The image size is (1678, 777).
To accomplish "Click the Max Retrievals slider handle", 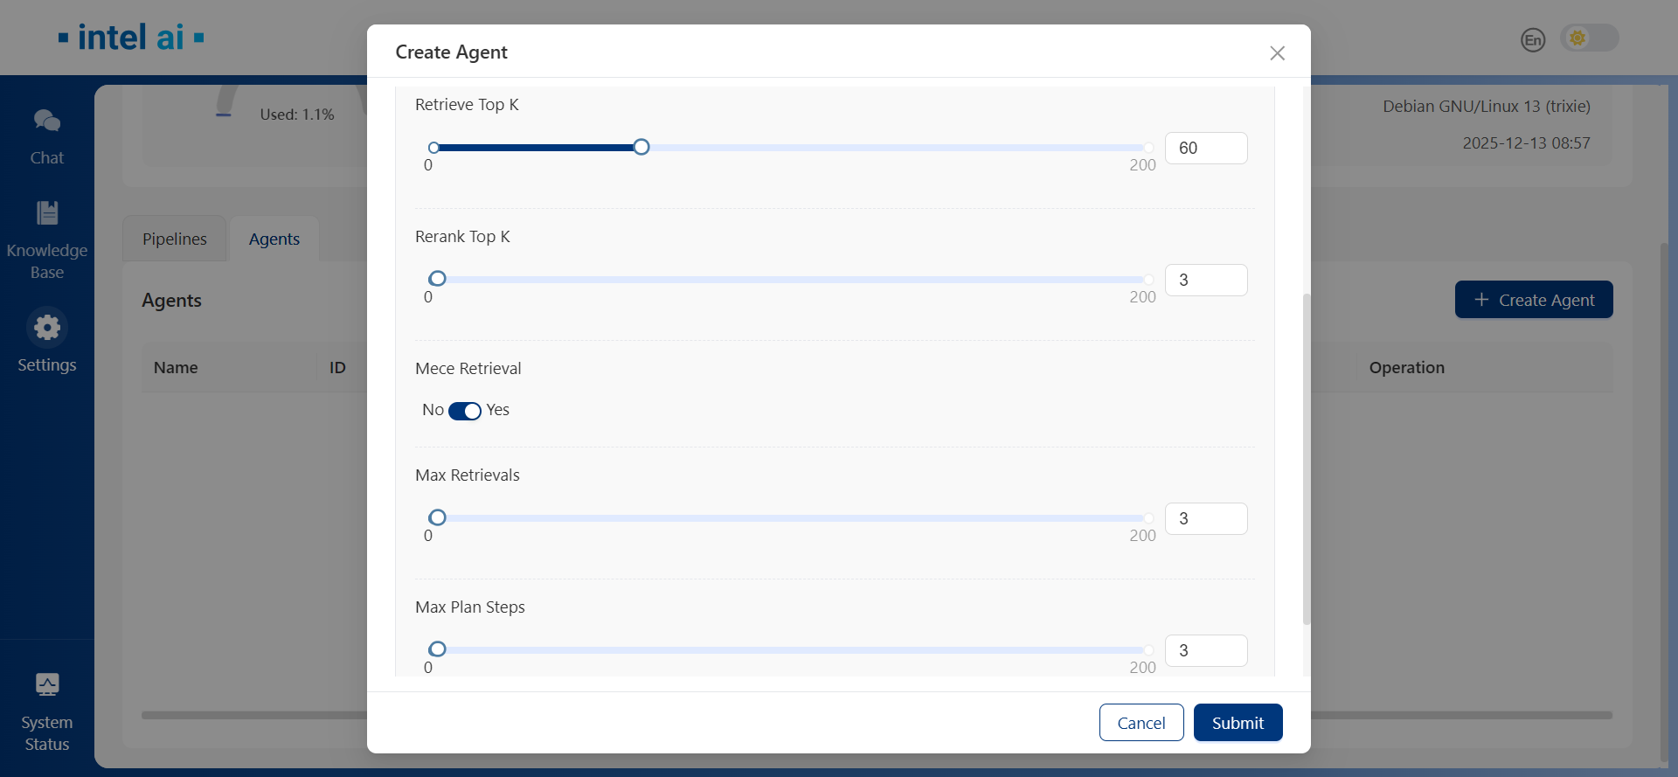I will 438,517.
